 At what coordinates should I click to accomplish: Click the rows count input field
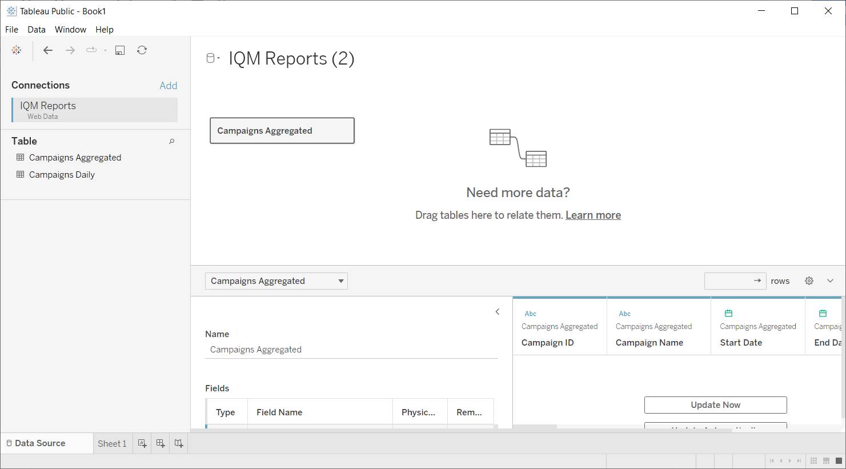pyautogui.click(x=728, y=281)
